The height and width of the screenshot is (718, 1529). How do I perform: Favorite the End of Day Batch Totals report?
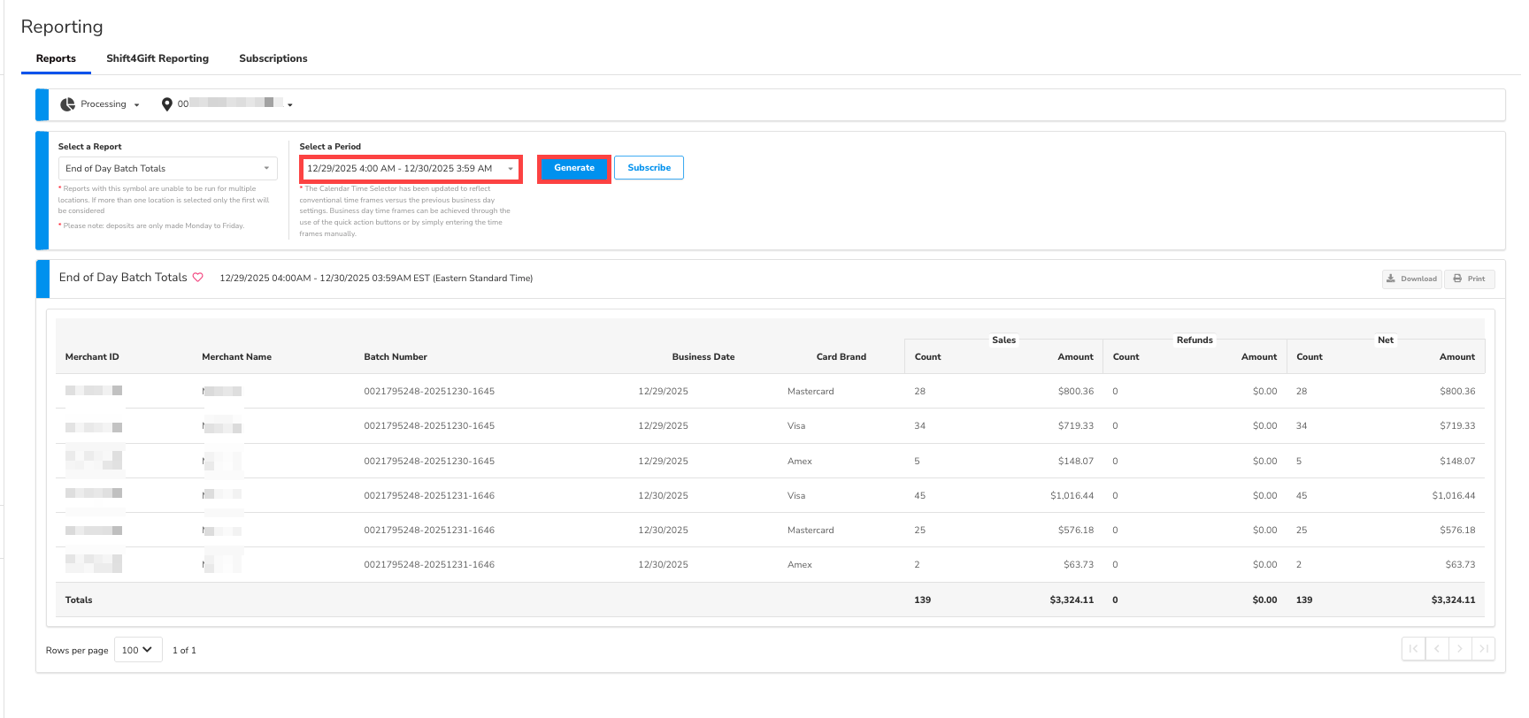pos(198,278)
